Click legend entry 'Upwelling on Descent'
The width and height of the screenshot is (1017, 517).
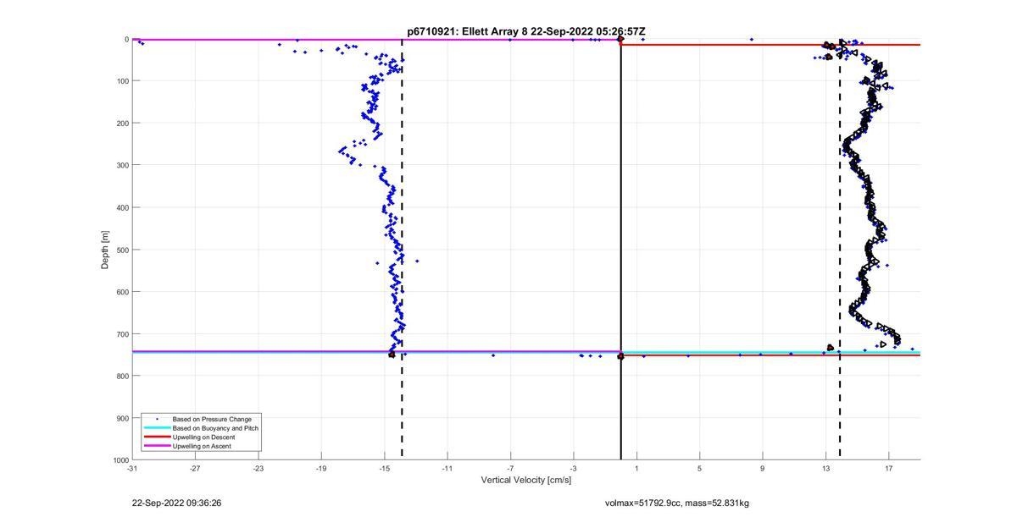[204, 437]
